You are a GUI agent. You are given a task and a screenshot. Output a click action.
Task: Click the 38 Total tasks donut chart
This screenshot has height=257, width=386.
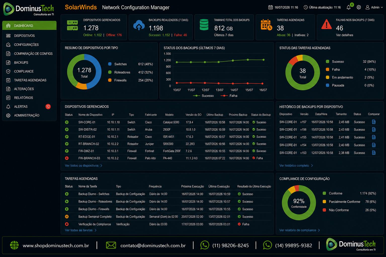pos(303,73)
